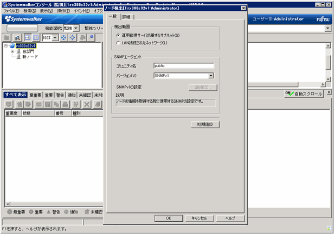Click the fit-to-window inward arrows icon

pos(63,38)
